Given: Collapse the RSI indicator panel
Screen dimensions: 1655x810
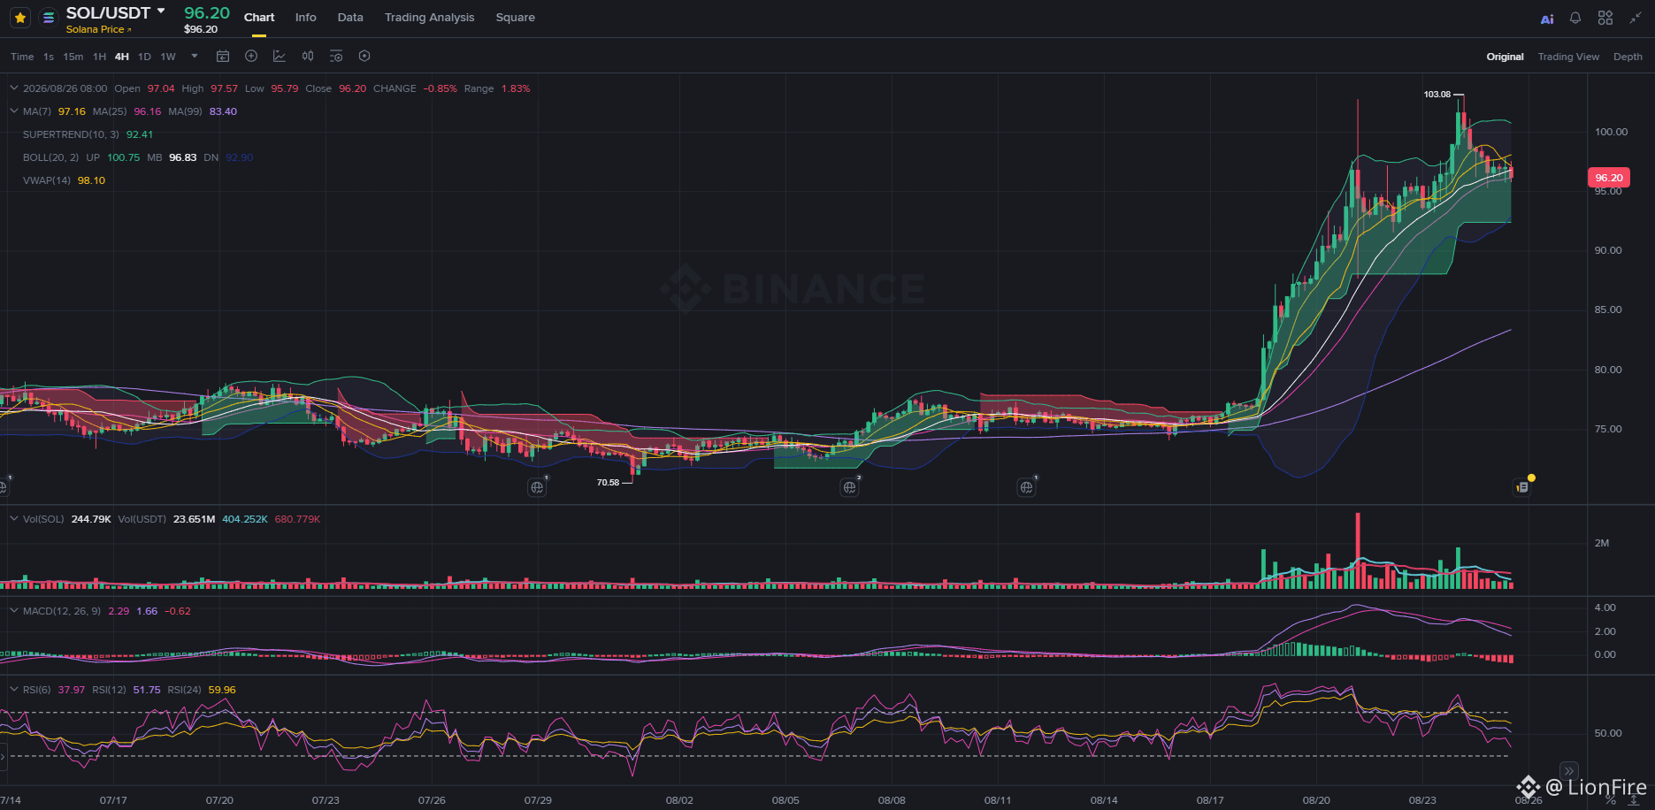Looking at the screenshot, I should pyautogui.click(x=14, y=690).
